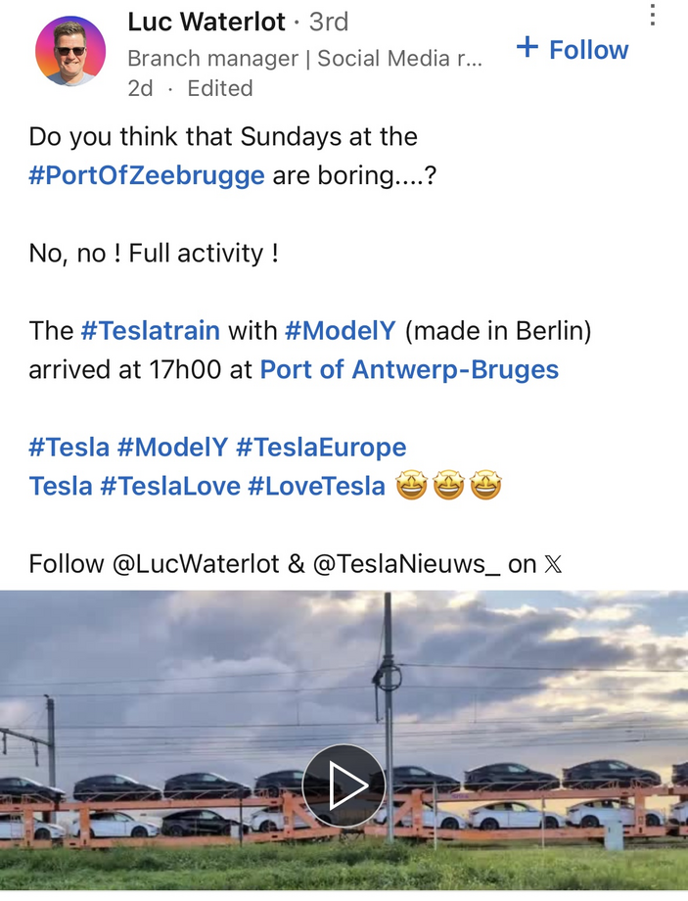Tap the '3rd' connection degree label
Viewport: 688px width, 901px height.
(328, 21)
